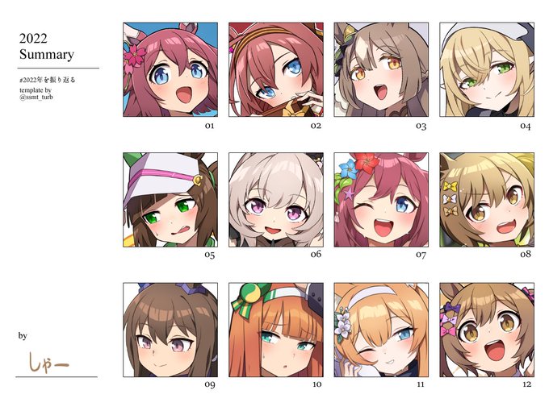The width and height of the screenshot is (549, 411).
Task: Open portrait 03 with orange eyes
Action: coord(381,69)
